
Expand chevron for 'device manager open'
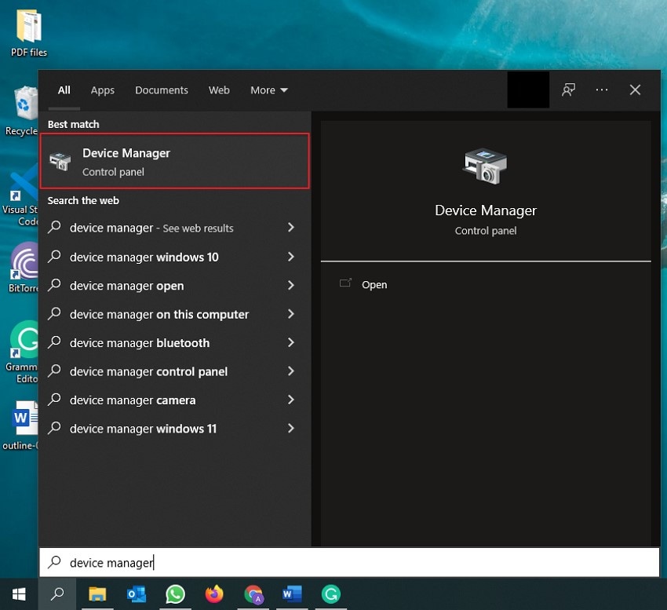[x=291, y=285]
